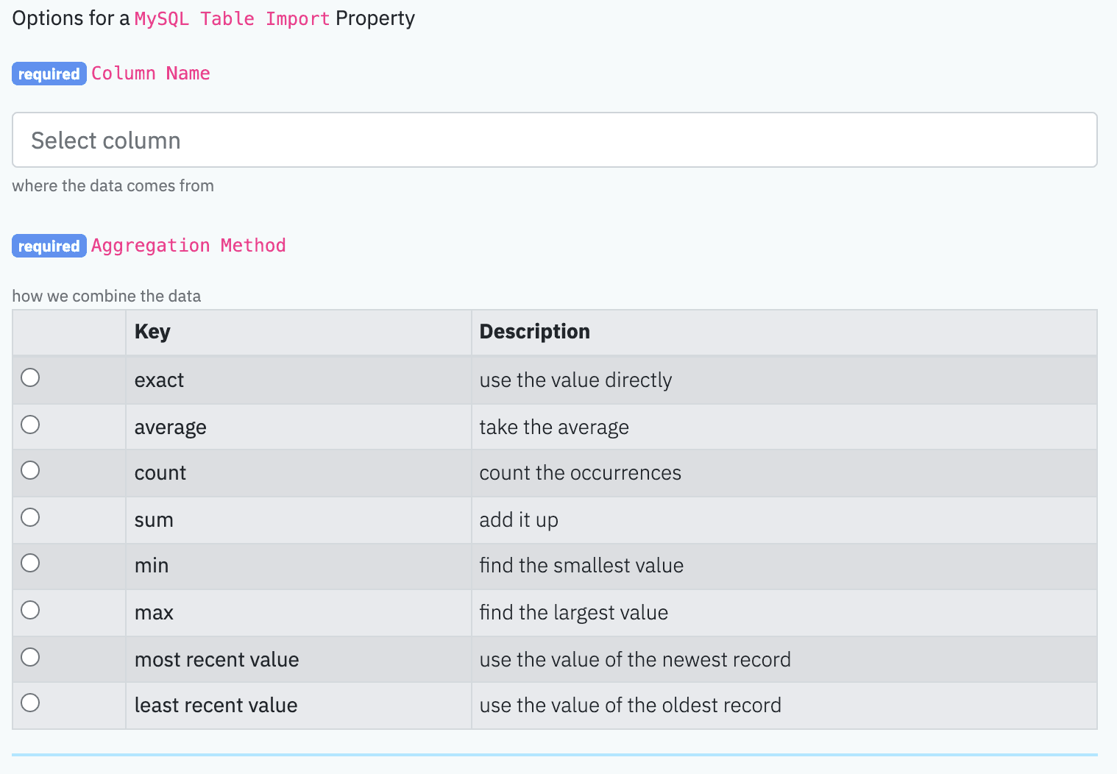Click 'find the smallest value' description

(581, 566)
